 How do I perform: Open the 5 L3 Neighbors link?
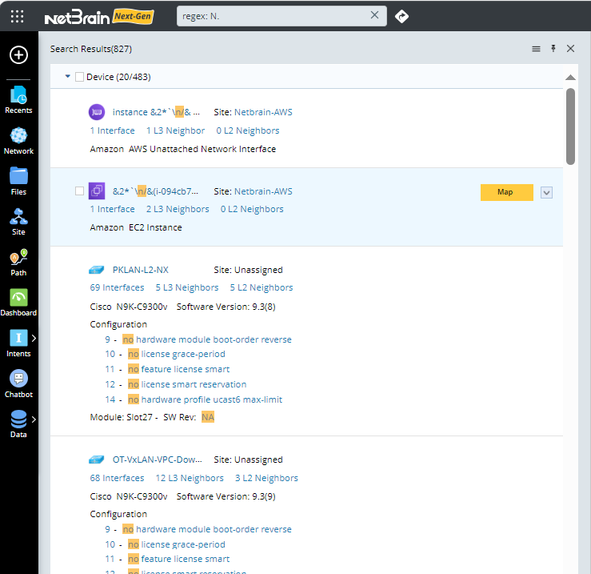(187, 287)
